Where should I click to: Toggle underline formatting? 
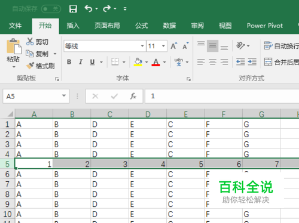point(92,62)
